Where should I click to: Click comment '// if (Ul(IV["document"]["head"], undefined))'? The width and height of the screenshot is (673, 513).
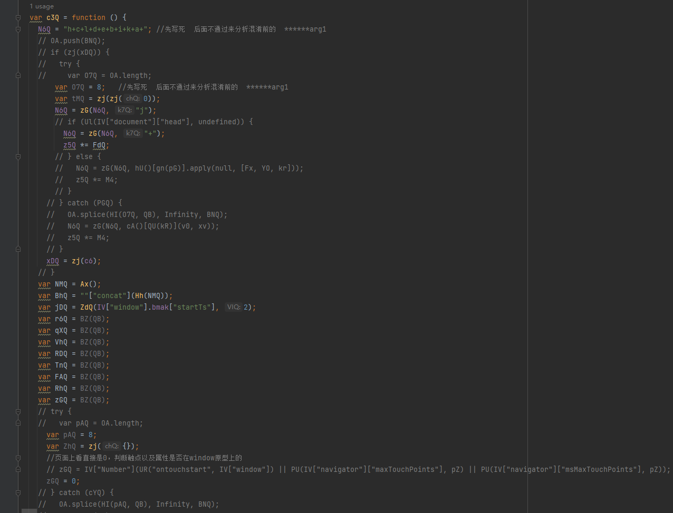pos(154,122)
